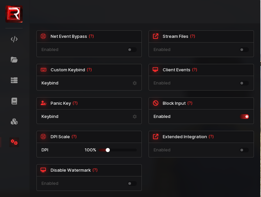
Task: Click the Block Input help (?)
Action: [x=190, y=103]
